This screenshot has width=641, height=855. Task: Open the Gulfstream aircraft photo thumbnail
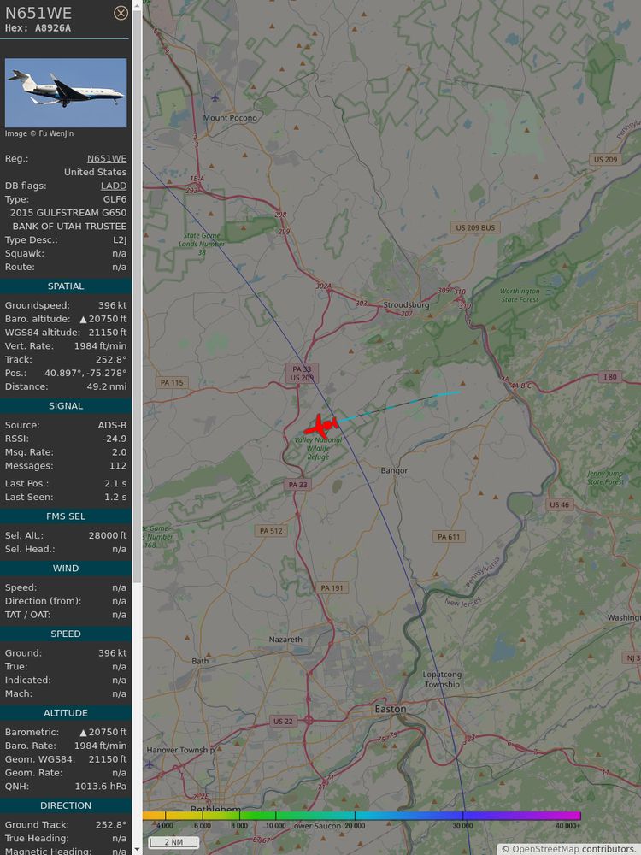tap(66, 92)
